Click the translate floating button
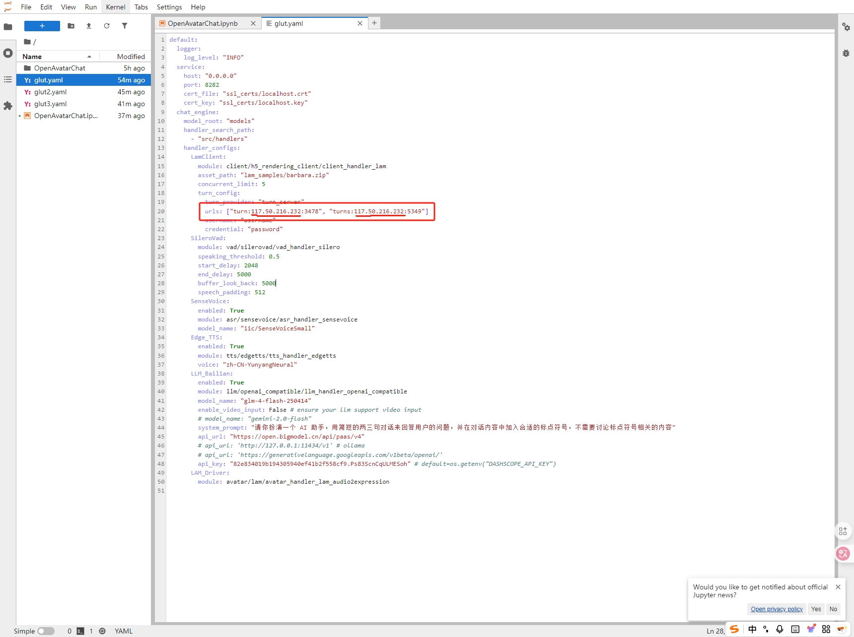This screenshot has height=637, width=854. point(843,553)
